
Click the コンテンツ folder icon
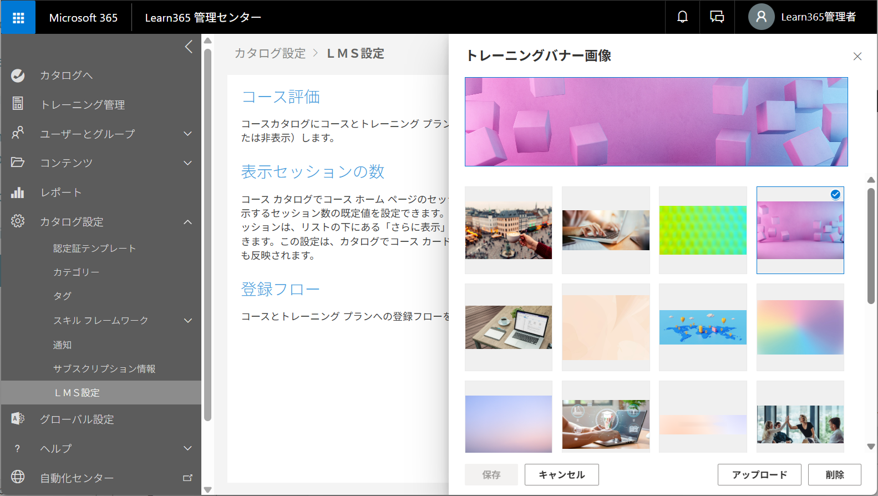pos(18,163)
